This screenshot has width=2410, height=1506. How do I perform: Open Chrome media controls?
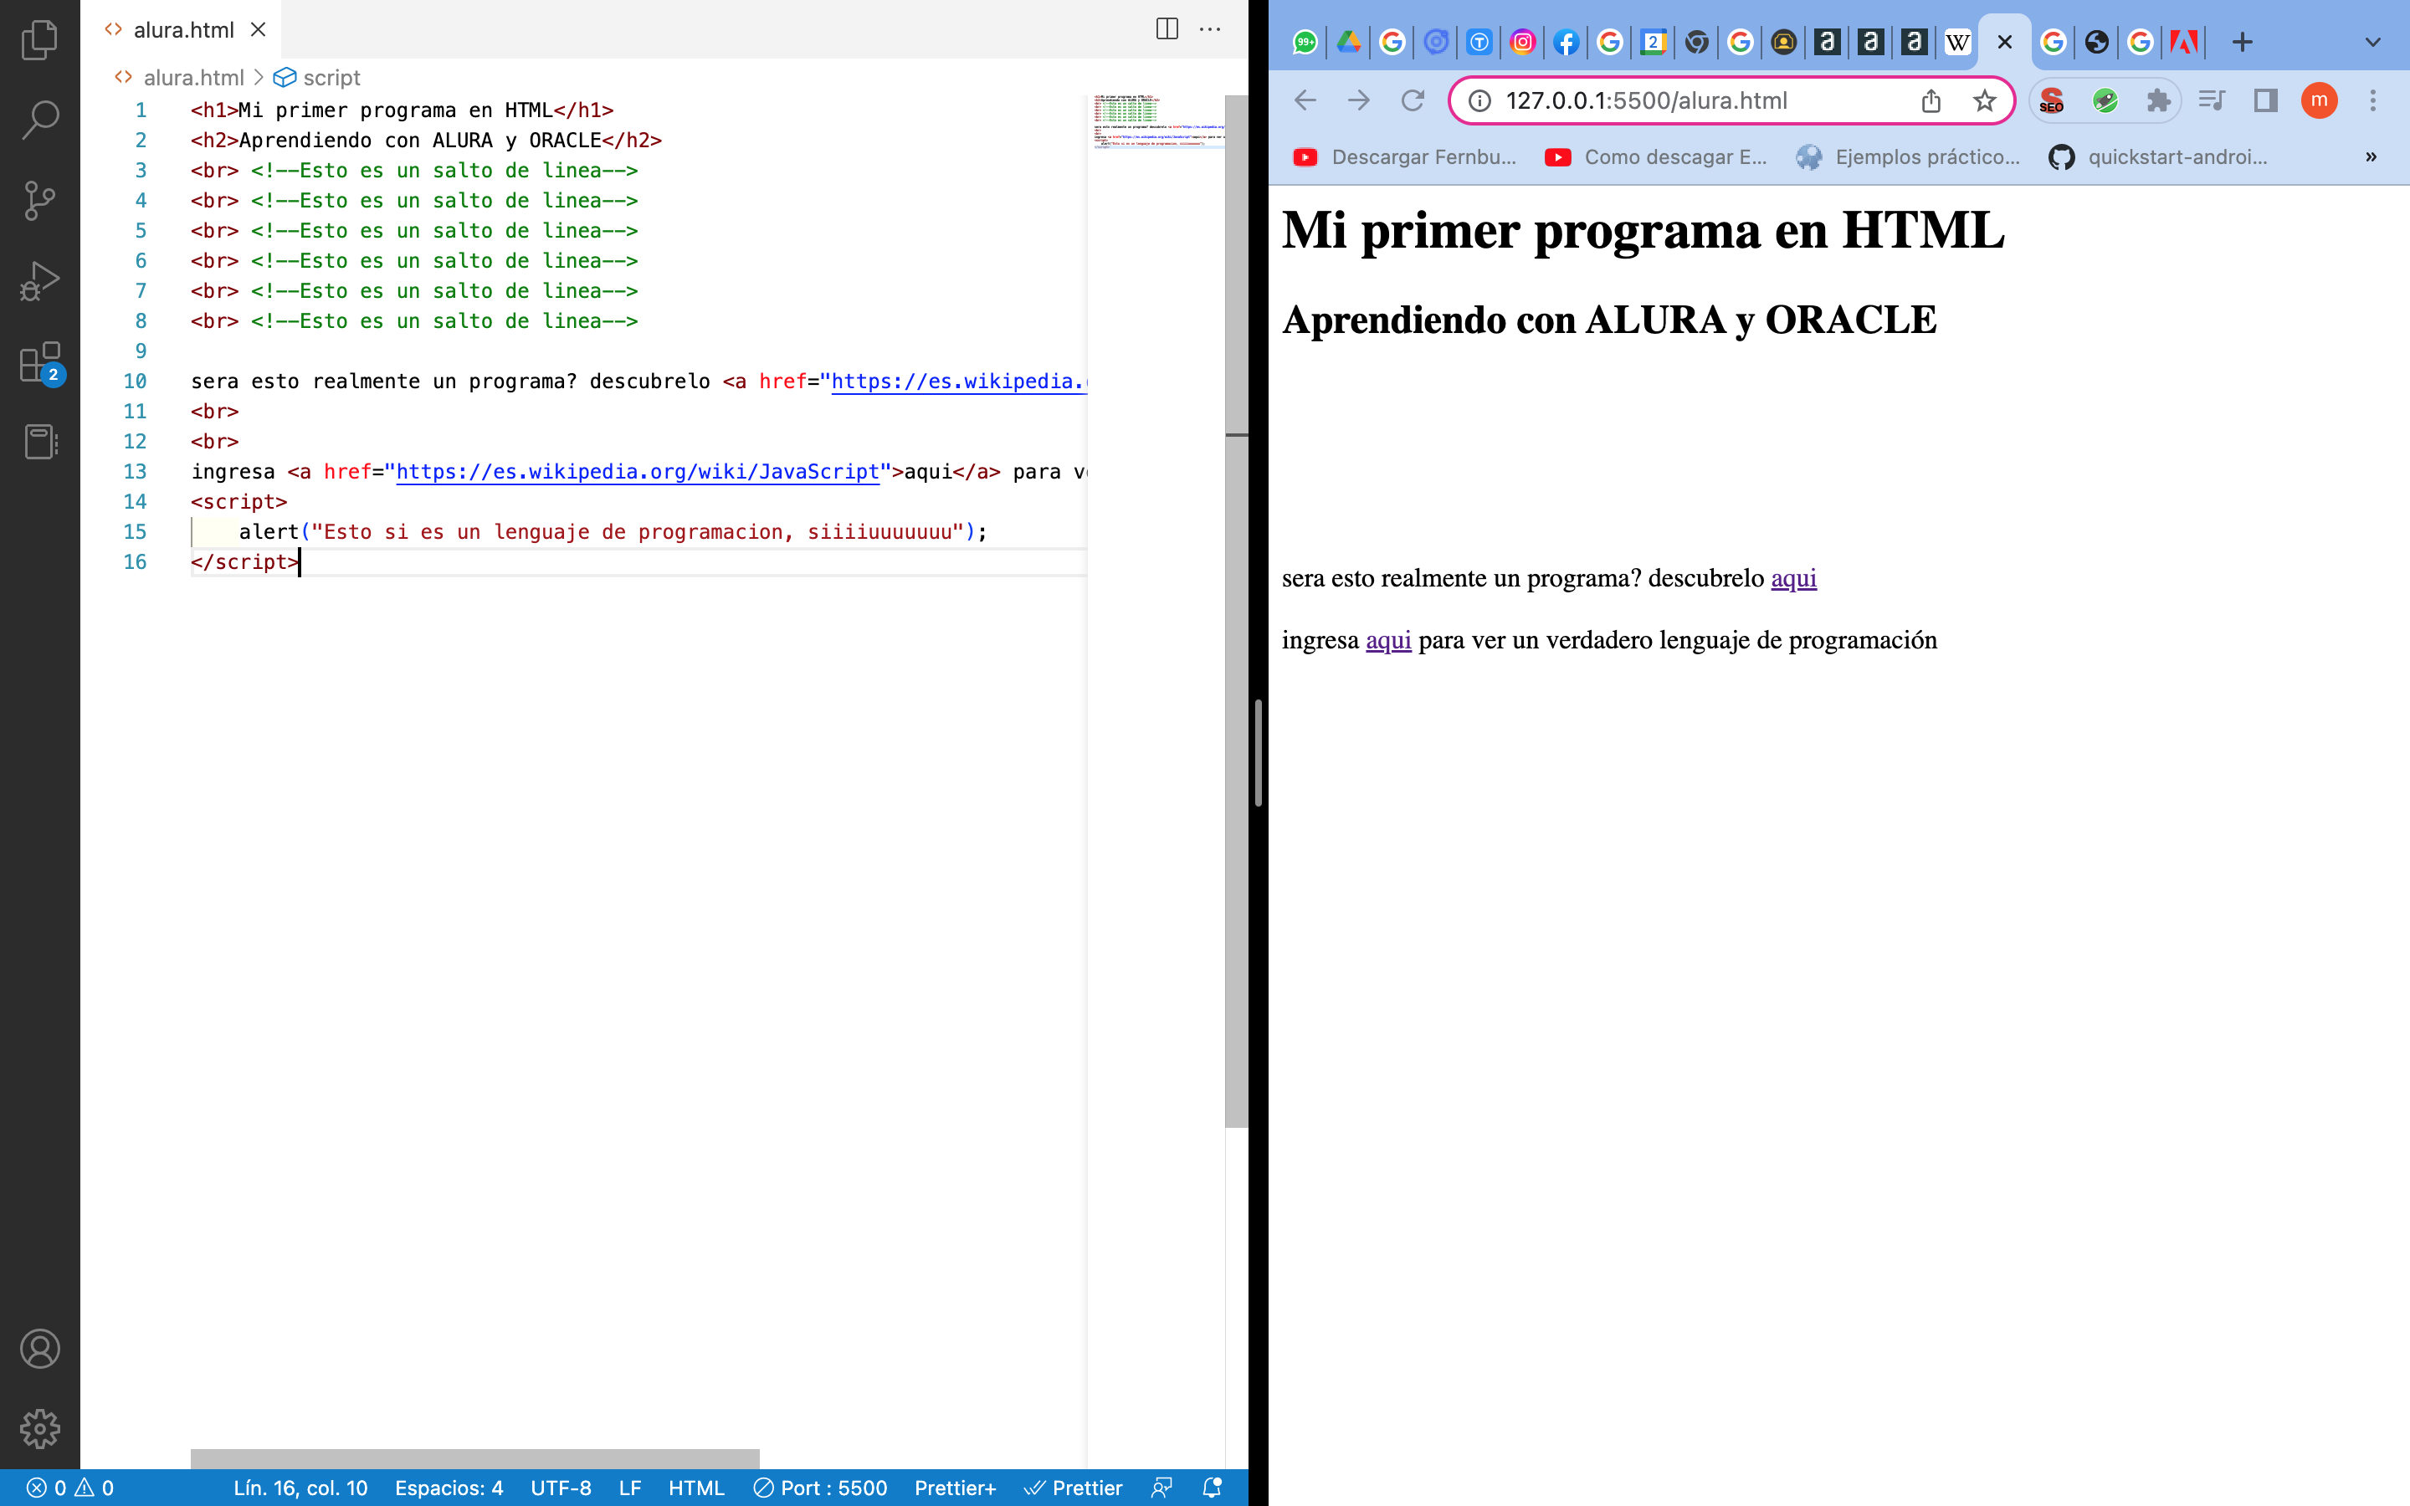click(2212, 100)
